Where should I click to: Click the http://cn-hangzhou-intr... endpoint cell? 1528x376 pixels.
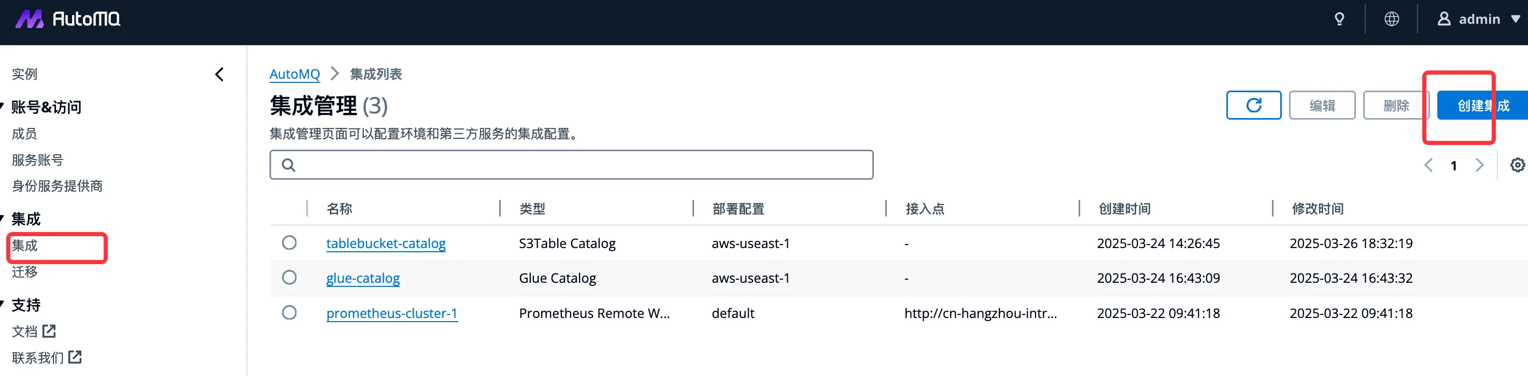pyautogui.click(x=980, y=313)
